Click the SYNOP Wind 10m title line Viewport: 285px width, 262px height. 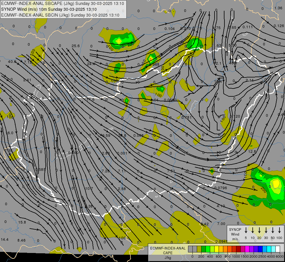tap(49, 9)
